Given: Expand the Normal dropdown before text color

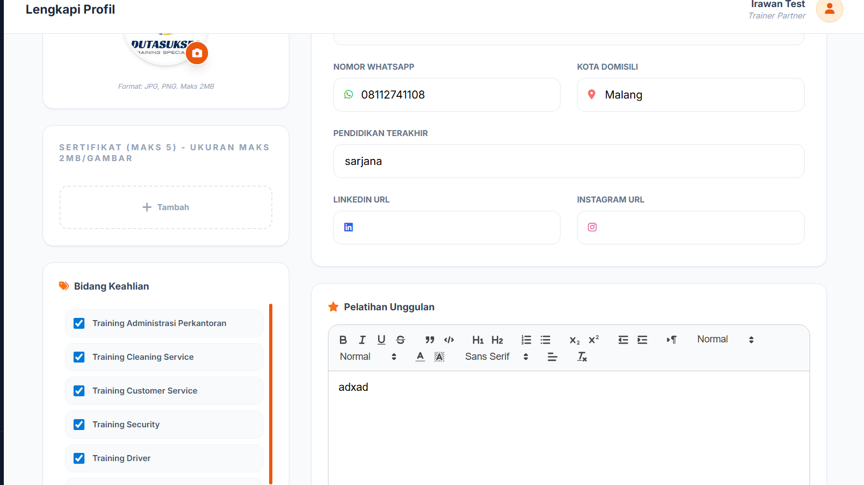Looking at the screenshot, I should click(368, 357).
